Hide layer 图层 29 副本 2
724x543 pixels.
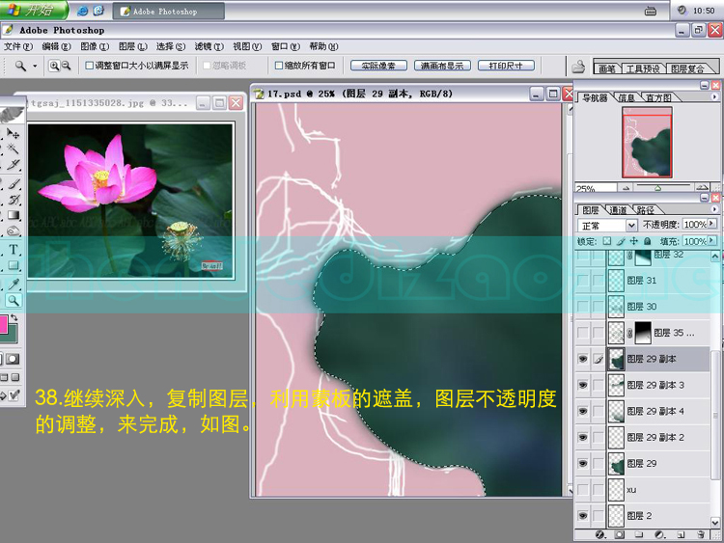coord(583,437)
